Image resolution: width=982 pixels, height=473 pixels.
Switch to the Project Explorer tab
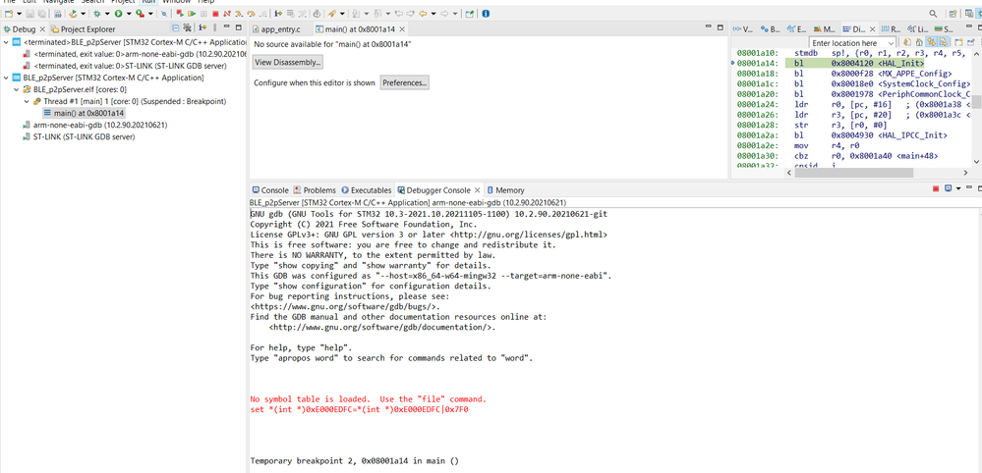[84, 28]
